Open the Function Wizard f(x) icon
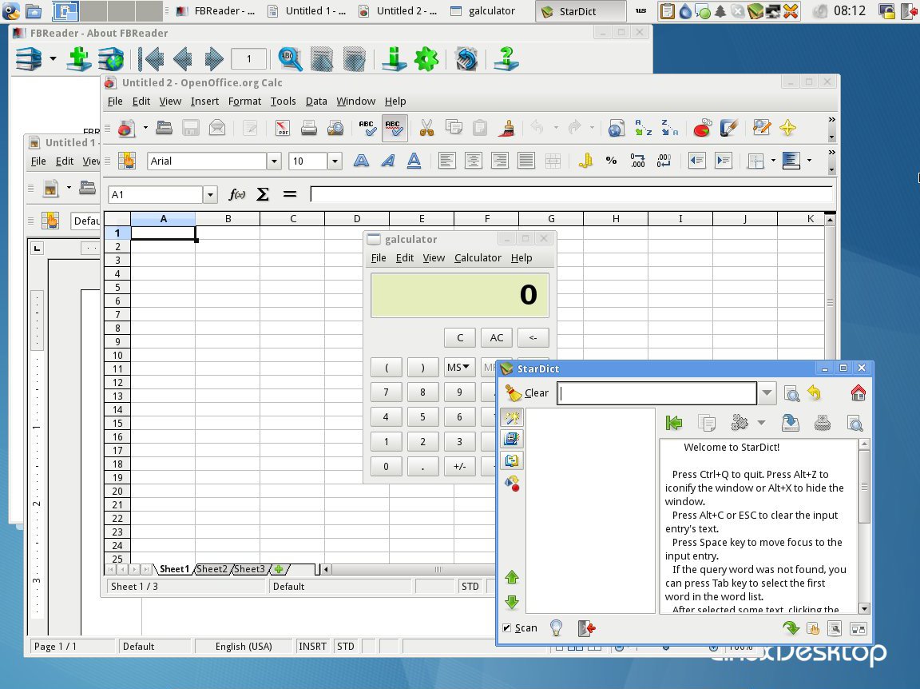920x689 pixels. click(x=236, y=194)
